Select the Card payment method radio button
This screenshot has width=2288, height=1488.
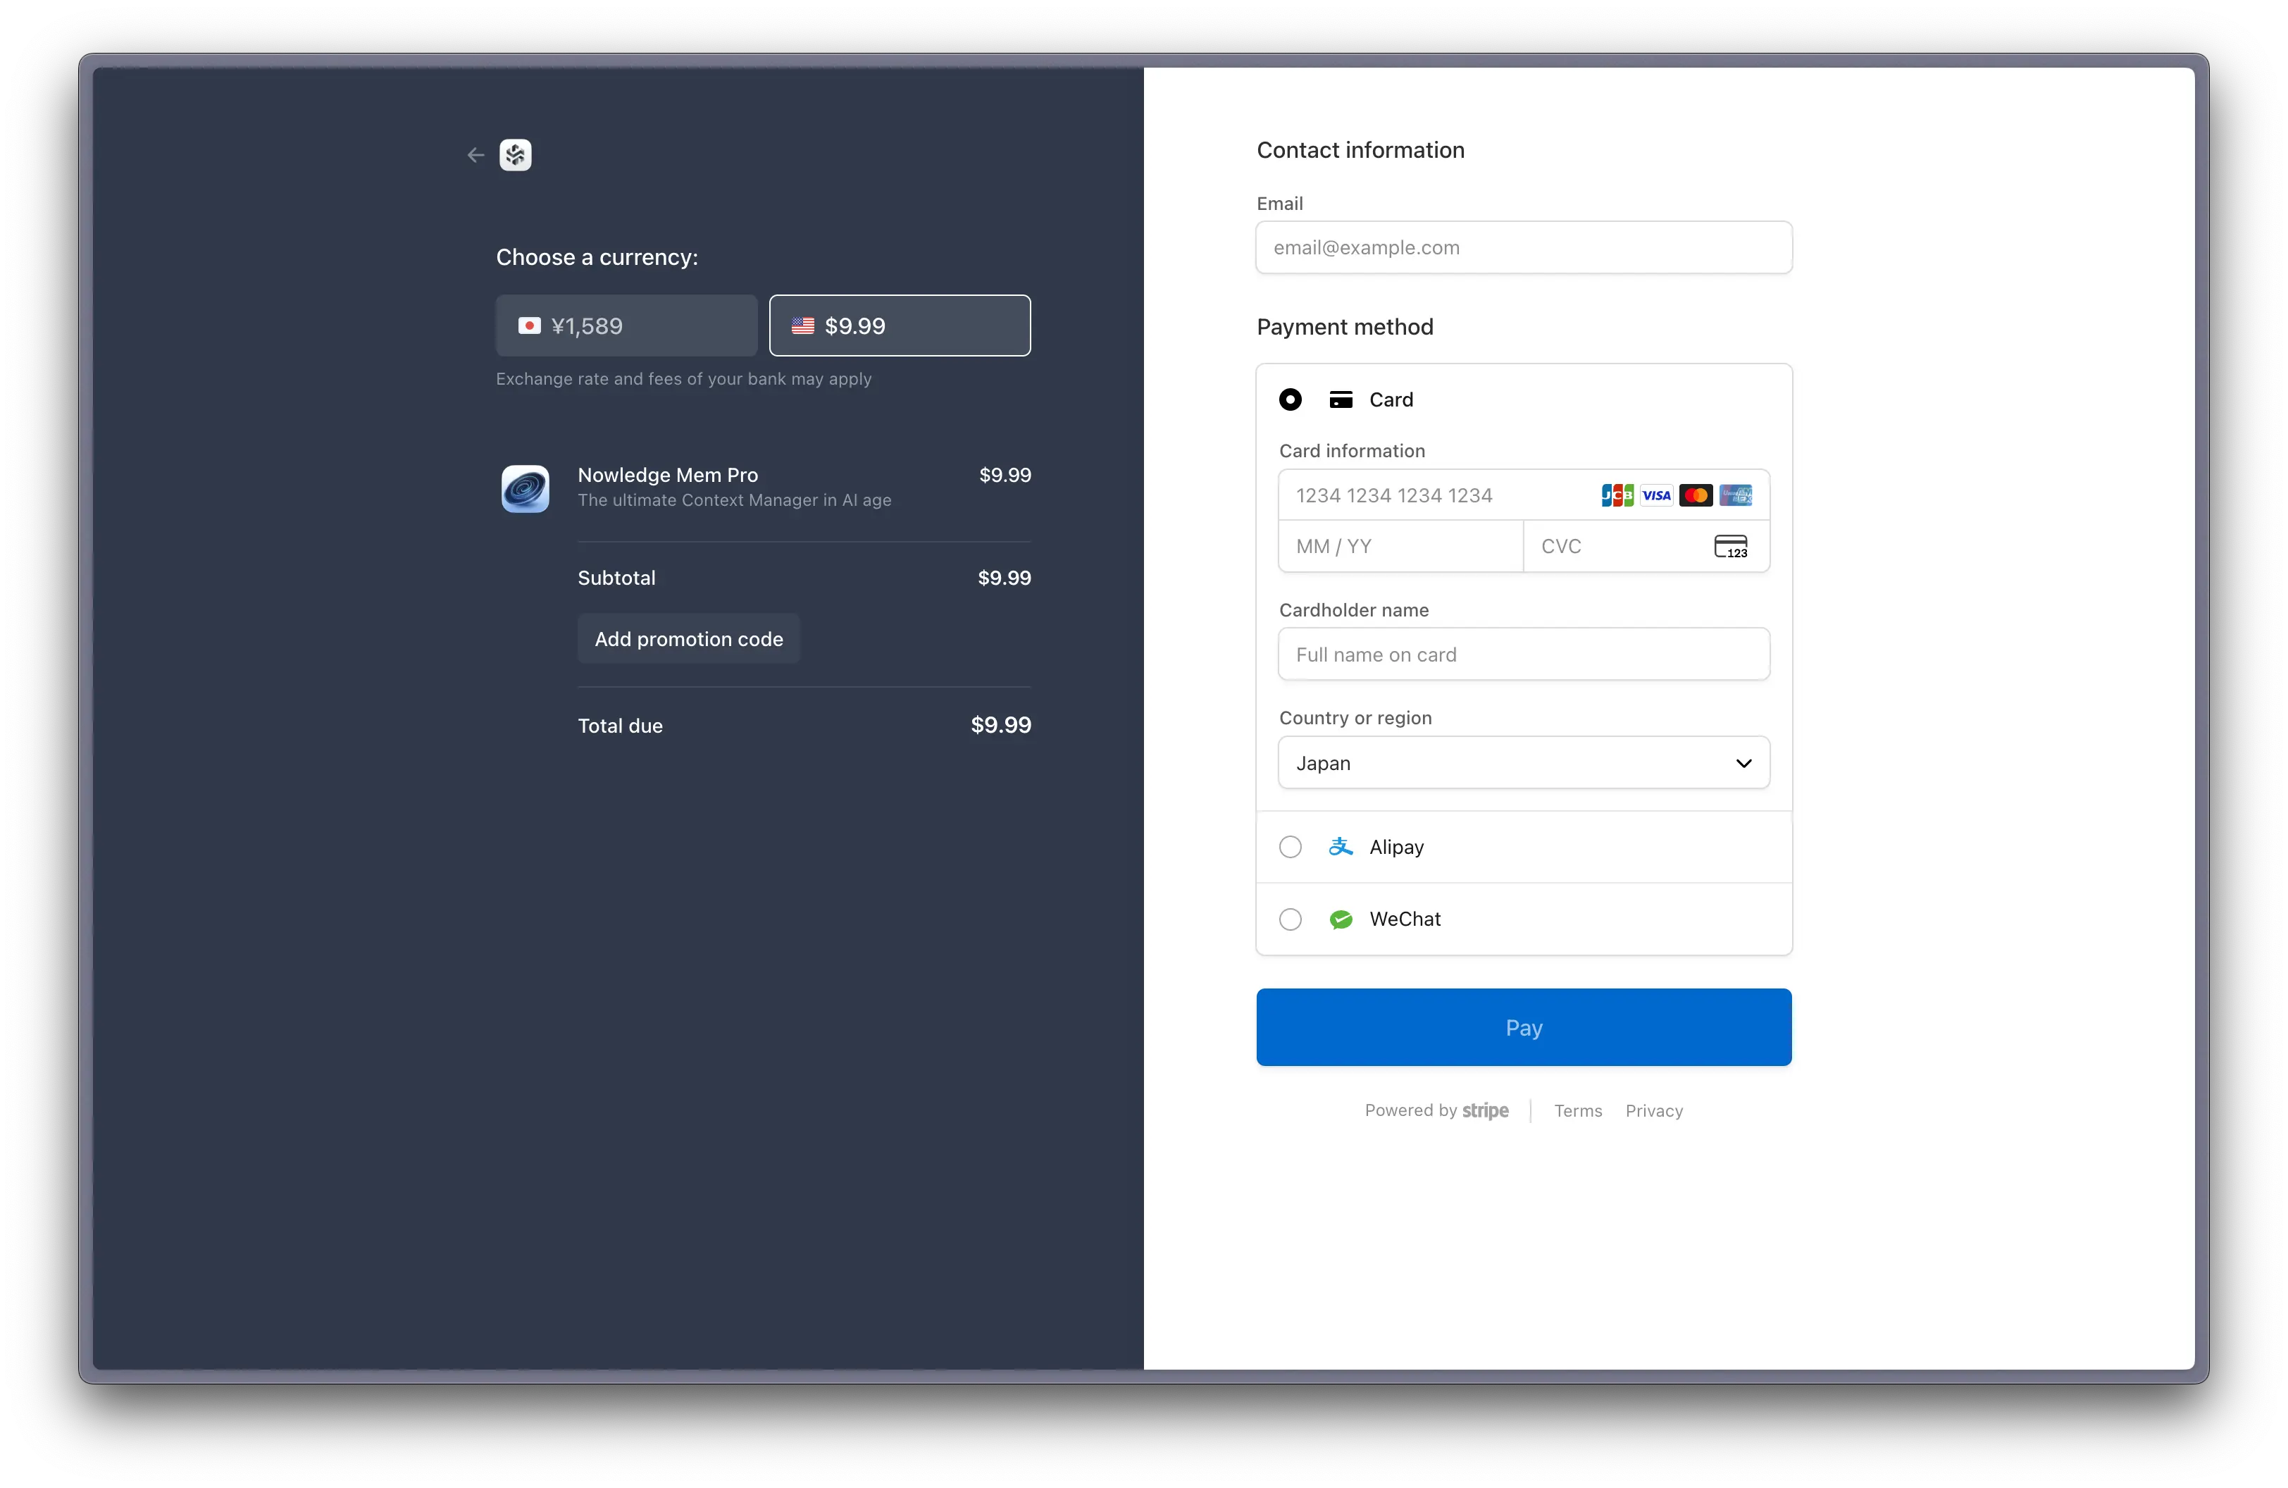tap(1290, 399)
